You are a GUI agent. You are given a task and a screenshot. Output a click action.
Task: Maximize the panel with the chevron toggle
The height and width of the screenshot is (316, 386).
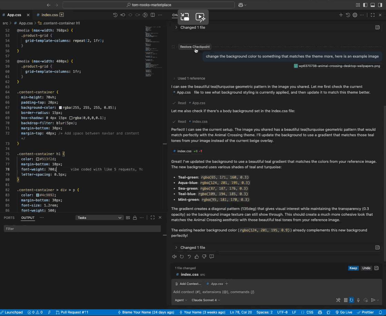pyautogui.click(x=152, y=217)
